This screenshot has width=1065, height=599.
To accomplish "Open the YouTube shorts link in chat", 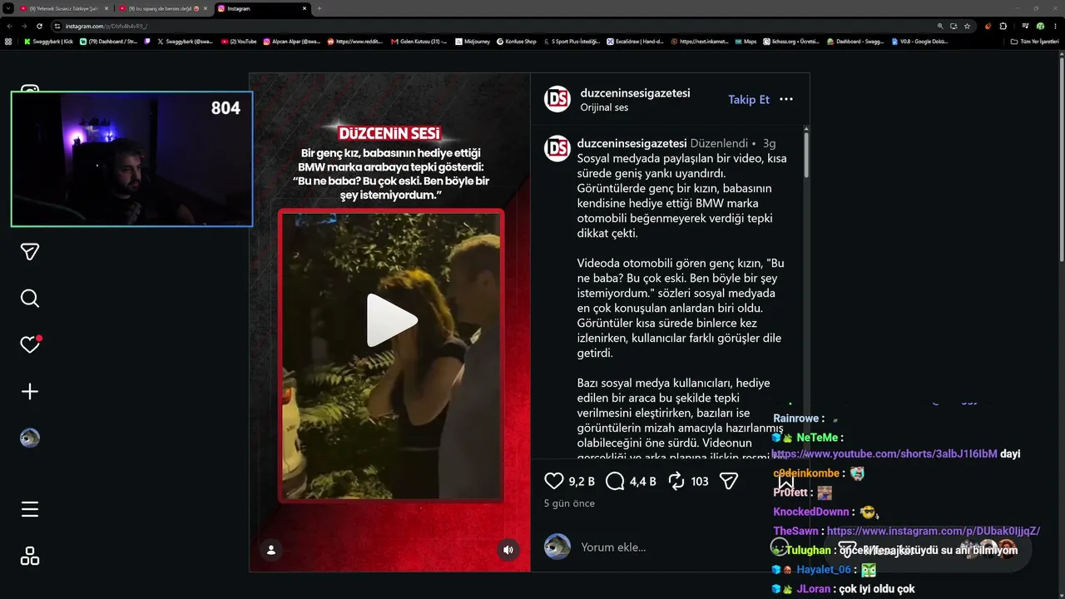I will coord(884,454).
